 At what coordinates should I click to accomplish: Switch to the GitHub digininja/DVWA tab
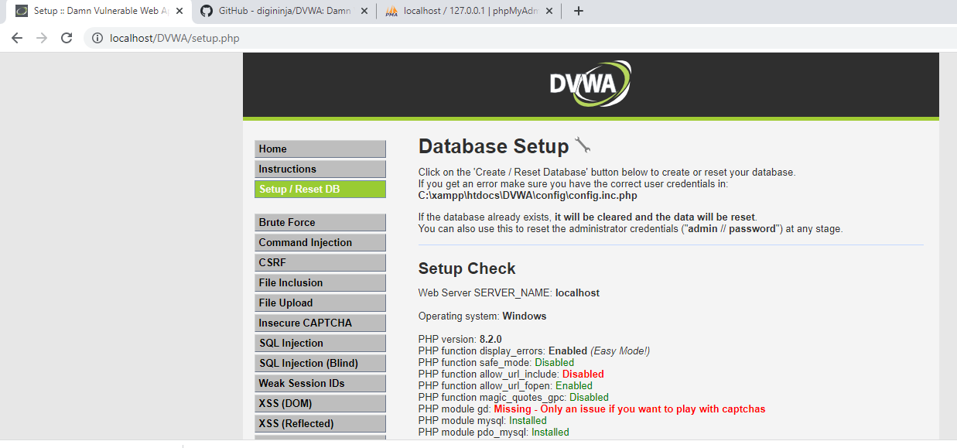pyautogui.click(x=285, y=11)
